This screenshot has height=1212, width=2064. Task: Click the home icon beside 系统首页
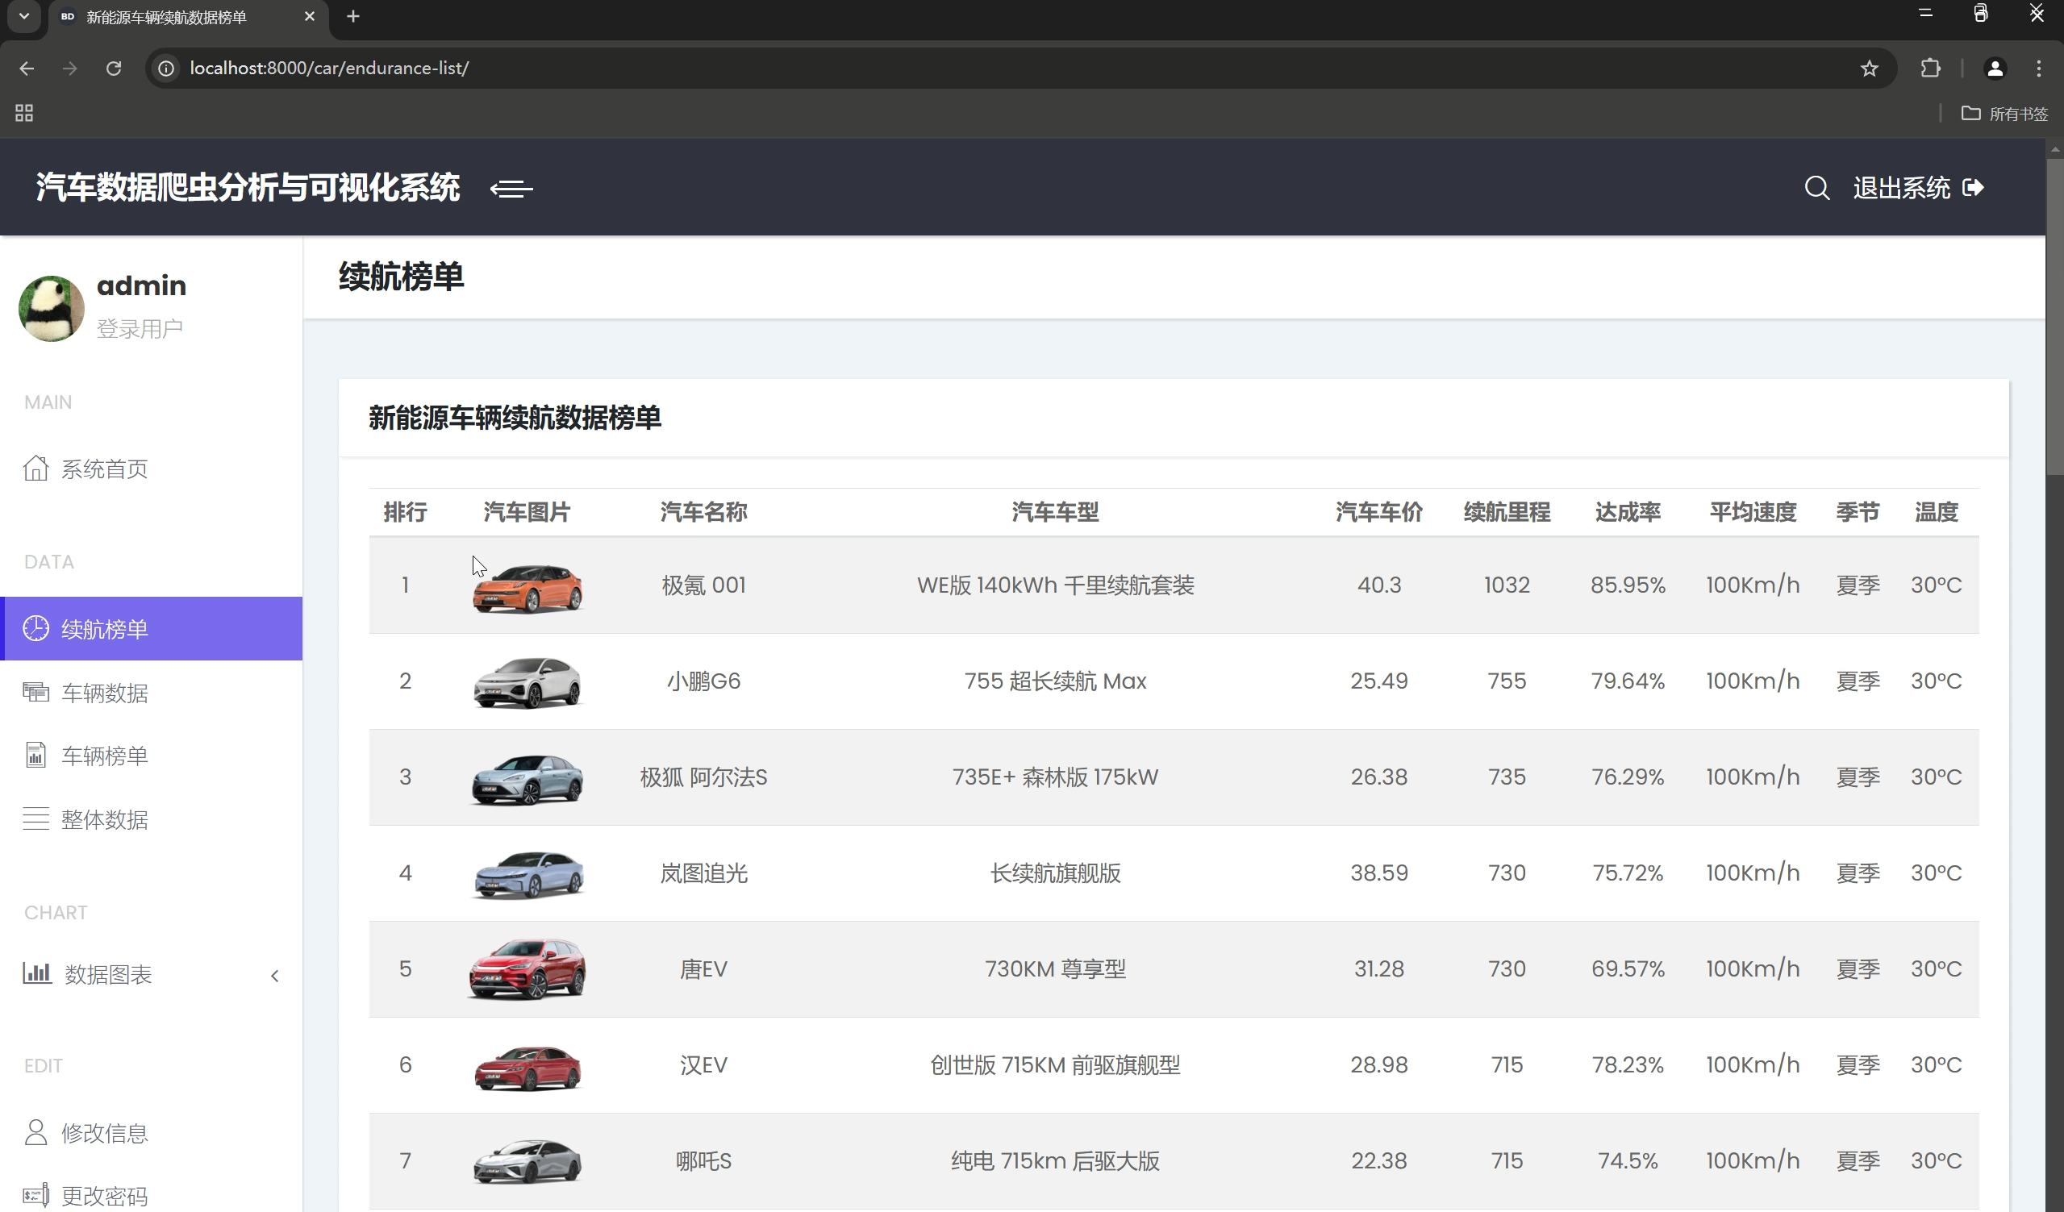coord(35,468)
